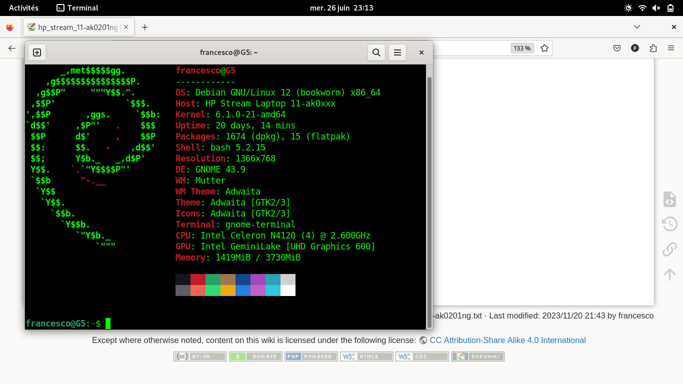This screenshot has height=384, width=683.
Task: Open the Firefox account menu
Action: 635,48
